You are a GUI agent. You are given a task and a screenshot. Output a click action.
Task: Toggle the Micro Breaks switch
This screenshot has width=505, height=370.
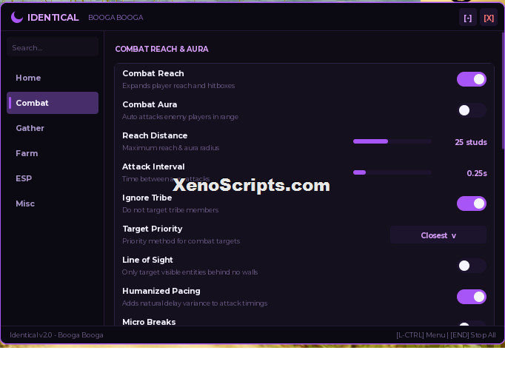472,323
